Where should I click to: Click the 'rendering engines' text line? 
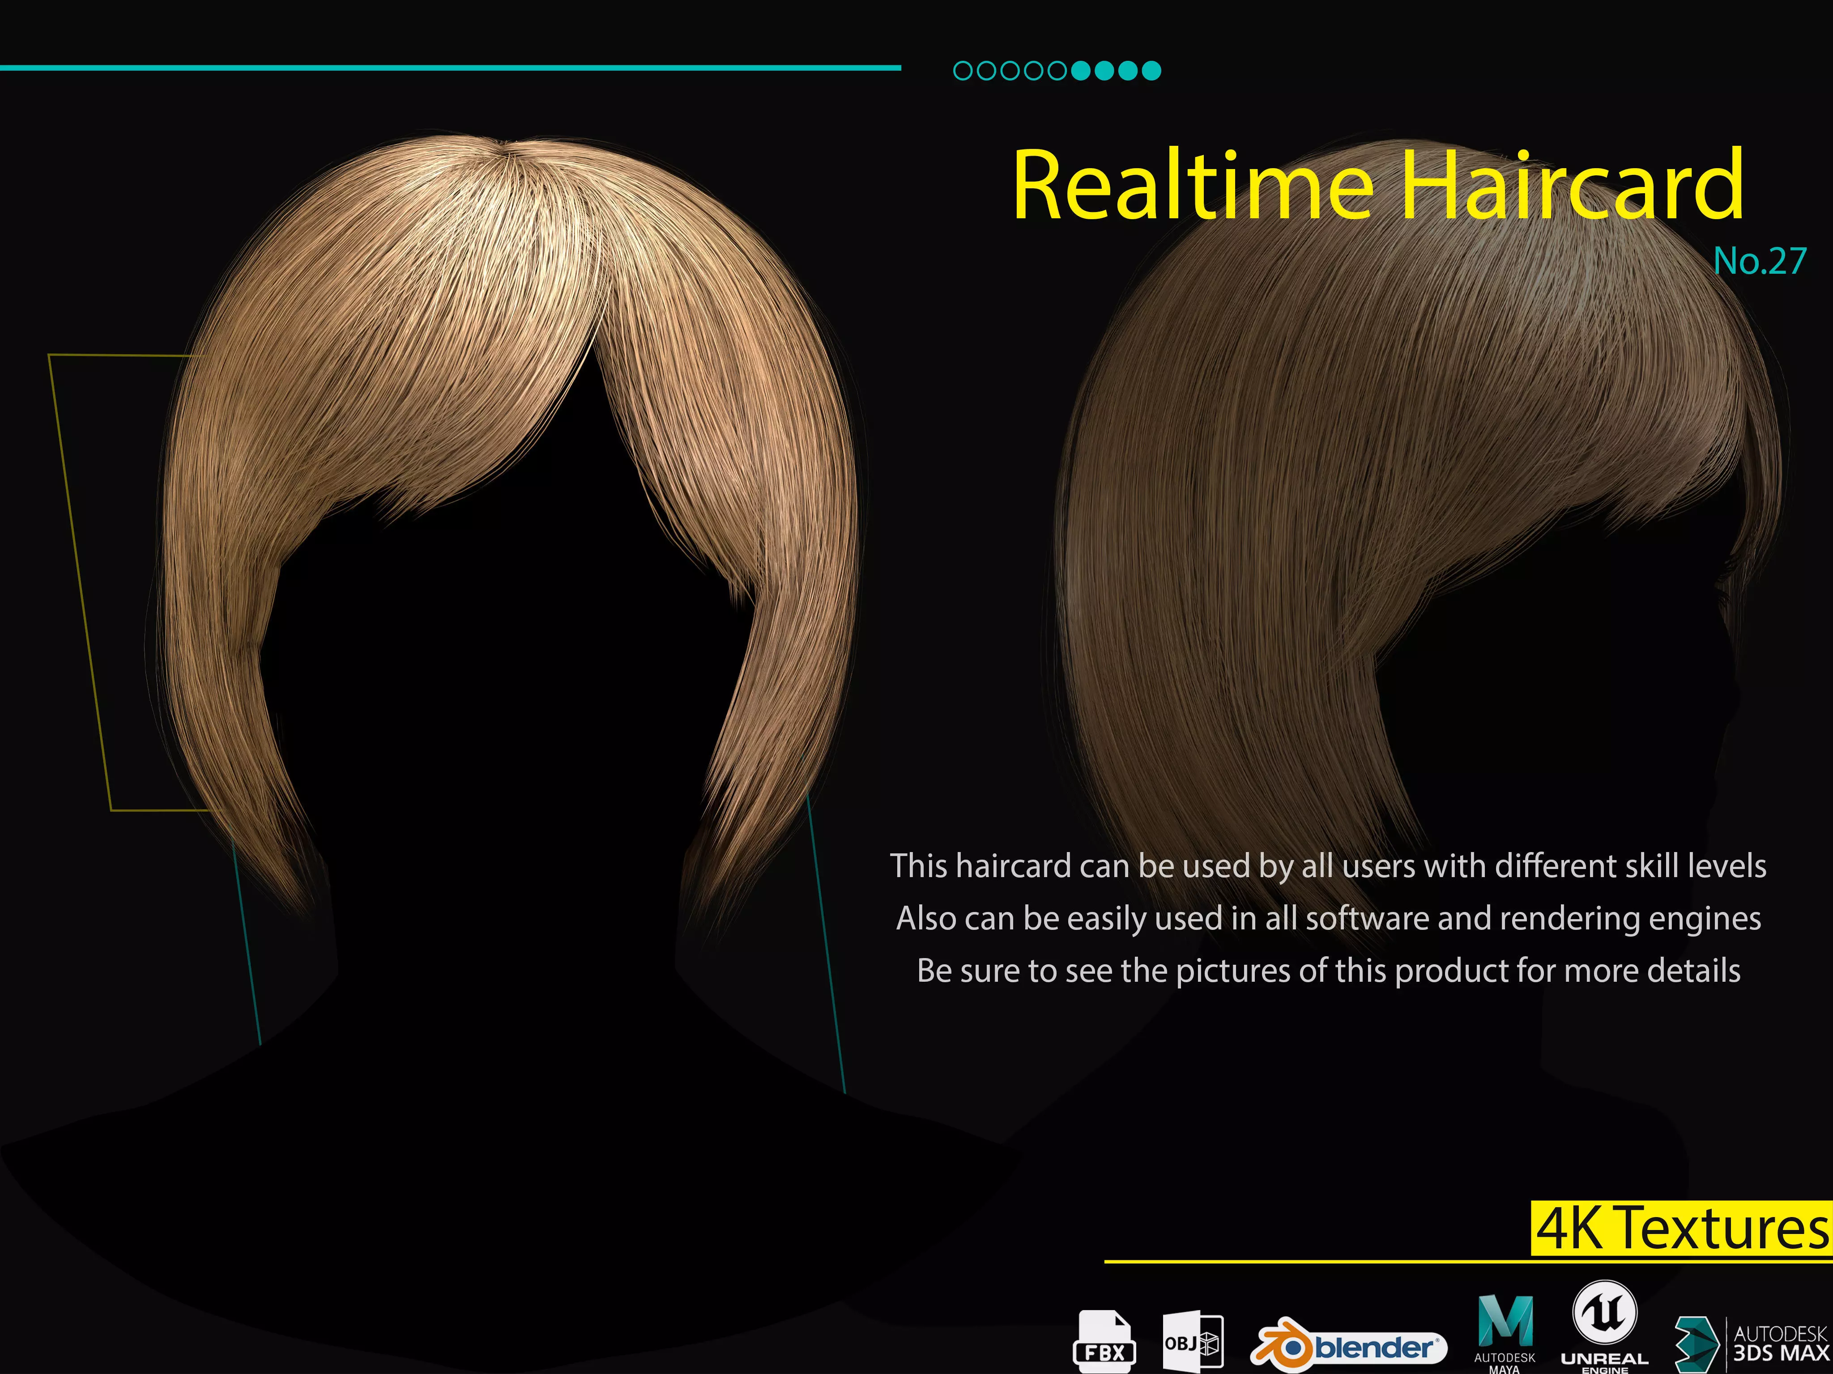pyautogui.click(x=1327, y=918)
